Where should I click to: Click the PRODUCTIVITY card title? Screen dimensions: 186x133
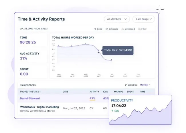122,101
